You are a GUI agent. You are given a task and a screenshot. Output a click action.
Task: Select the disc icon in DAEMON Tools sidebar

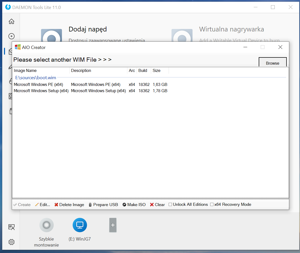(12, 36)
